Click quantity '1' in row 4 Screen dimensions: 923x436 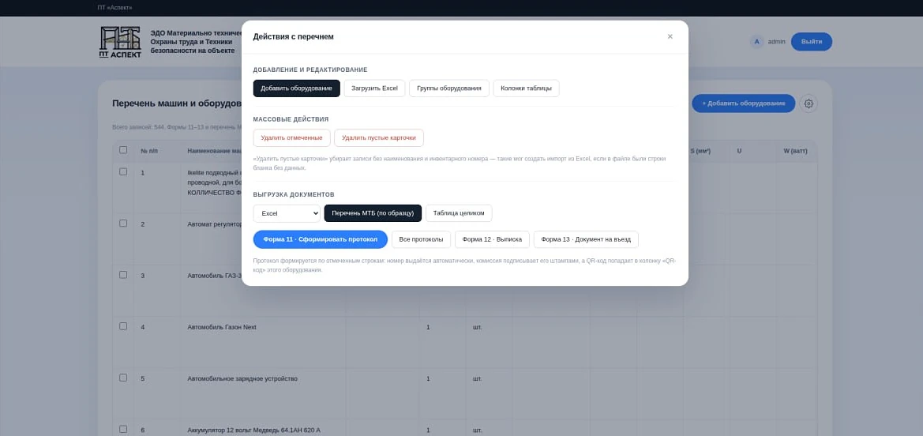pyautogui.click(x=428, y=327)
